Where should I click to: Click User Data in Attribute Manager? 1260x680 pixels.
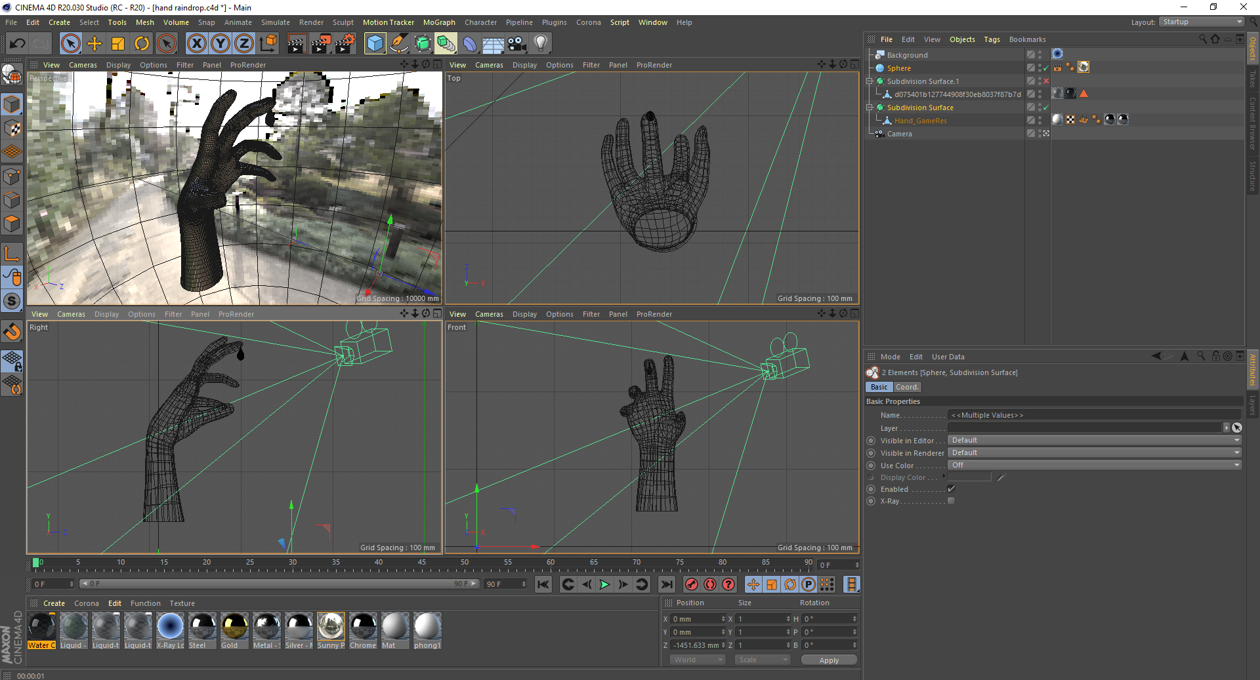pos(948,357)
